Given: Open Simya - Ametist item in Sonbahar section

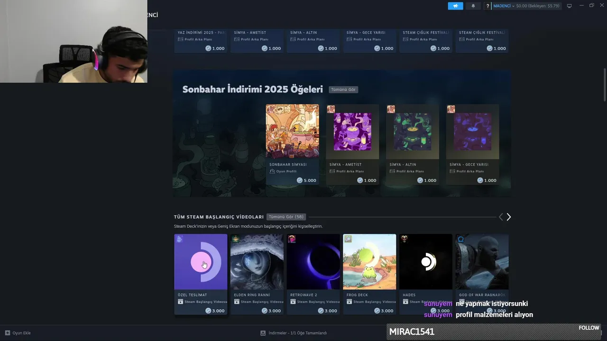Looking at the screenshot, I should pyautogui.click(x=352, y=144).
